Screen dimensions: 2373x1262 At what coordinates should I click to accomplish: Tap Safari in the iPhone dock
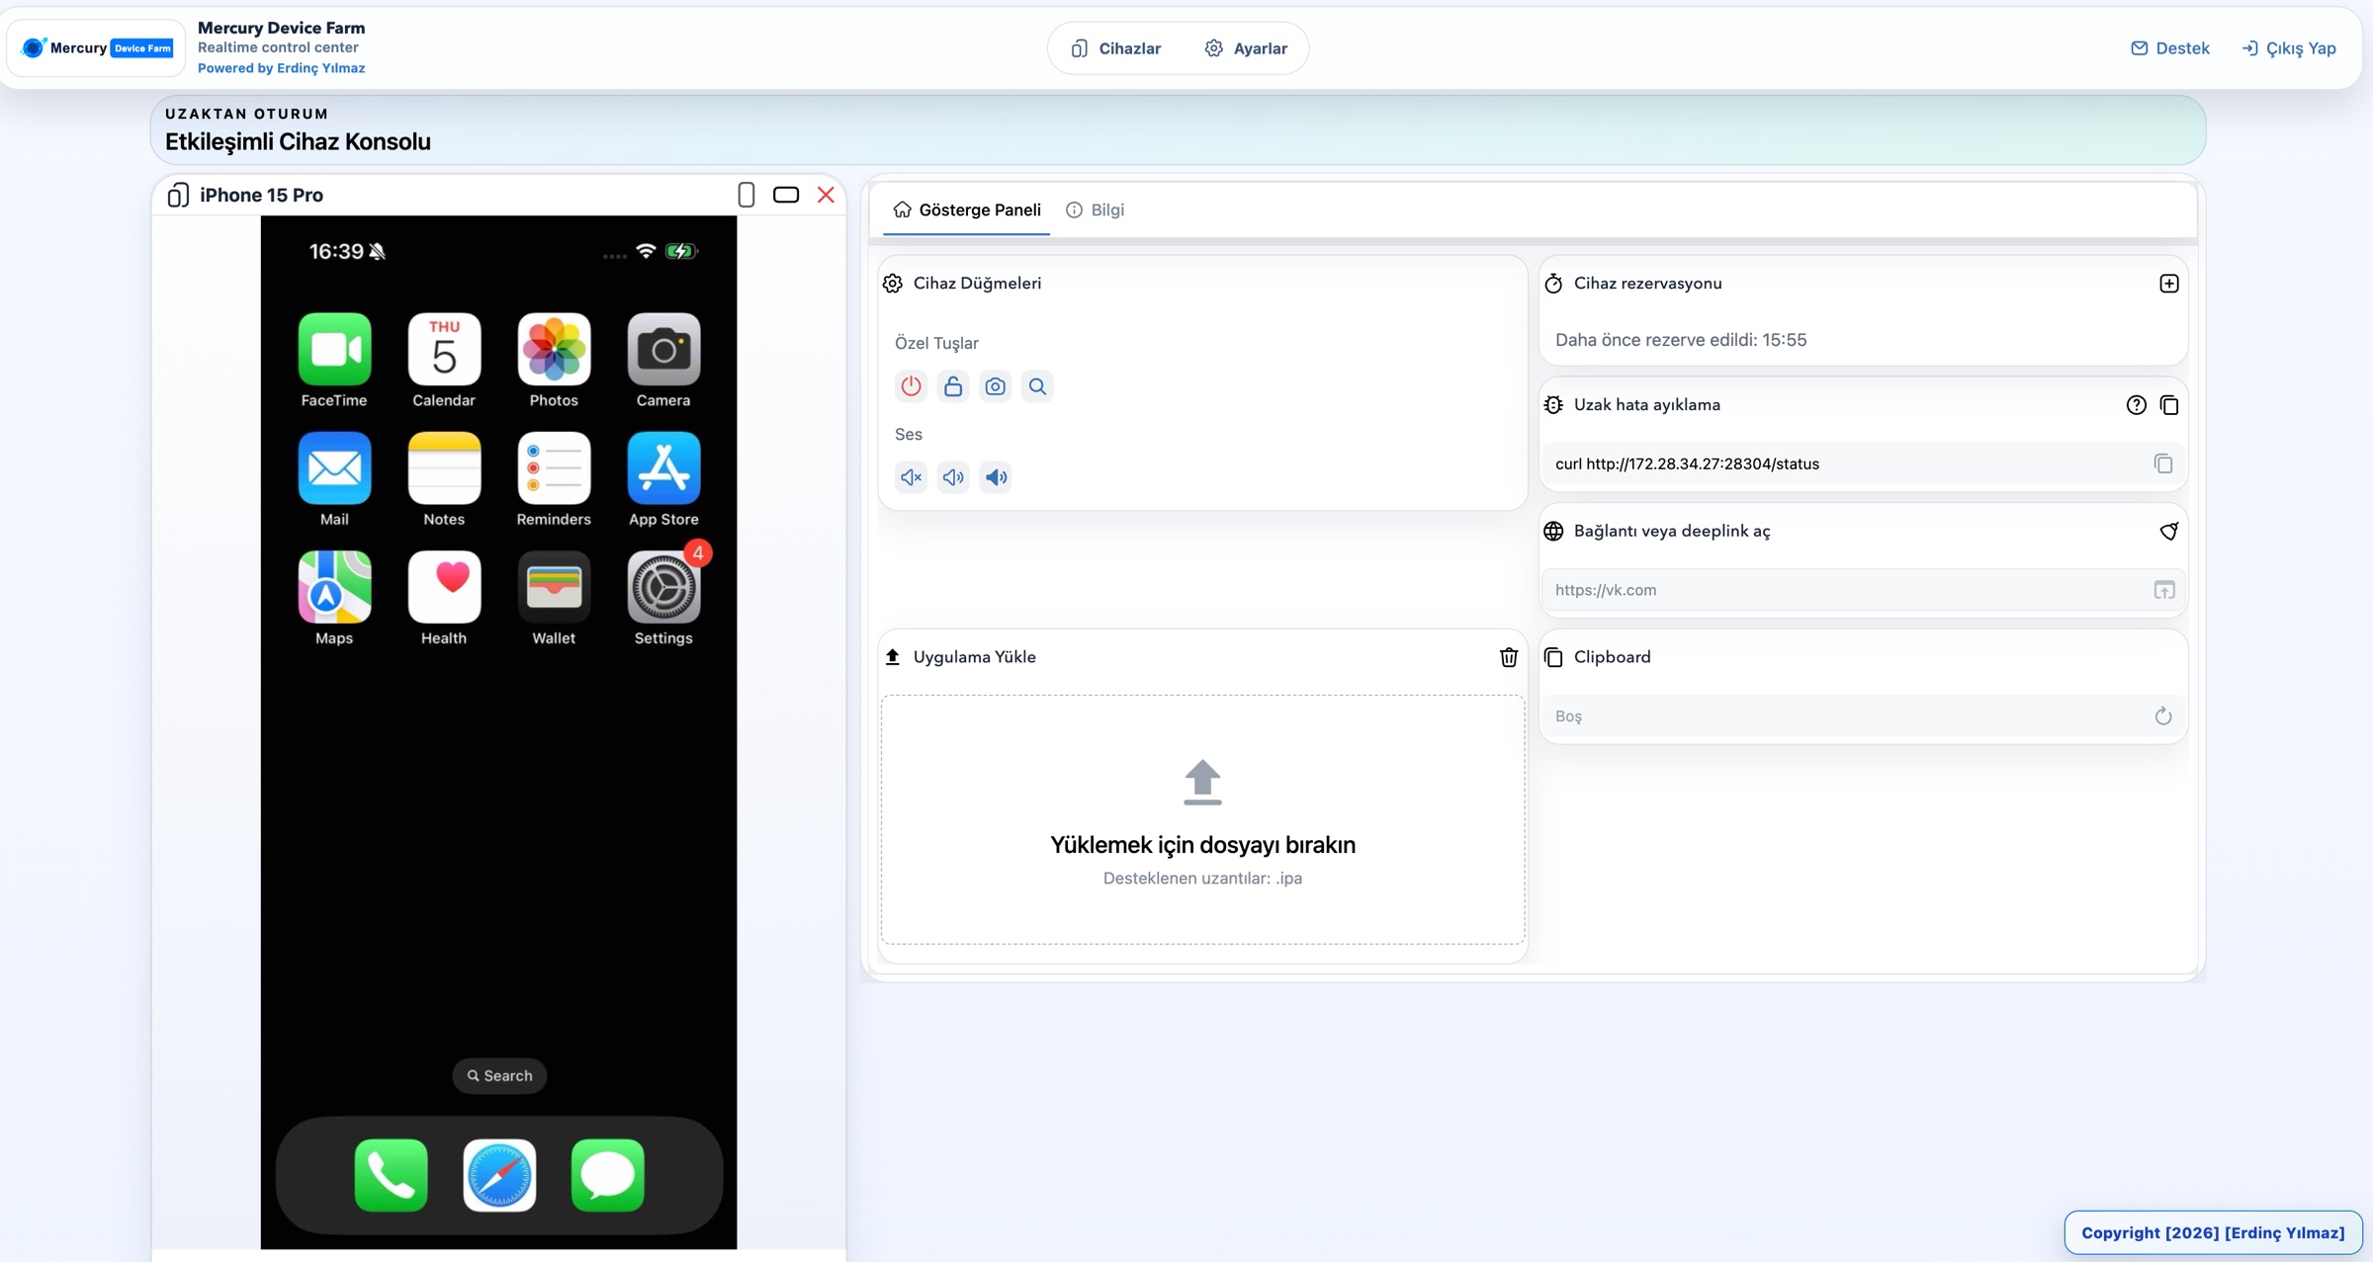tap(499, 1175)
